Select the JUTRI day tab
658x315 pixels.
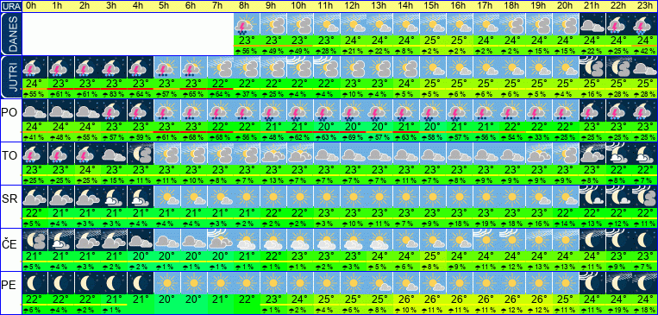10,77
